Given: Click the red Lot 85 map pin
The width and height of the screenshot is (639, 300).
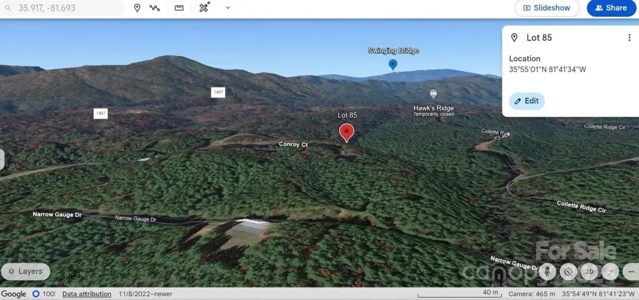Looking at the screenshot, I should 346,132.
